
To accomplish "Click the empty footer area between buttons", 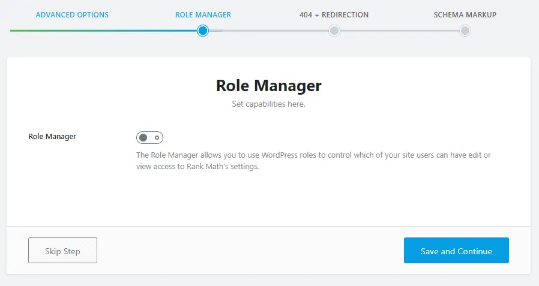I will pos(249,251).
